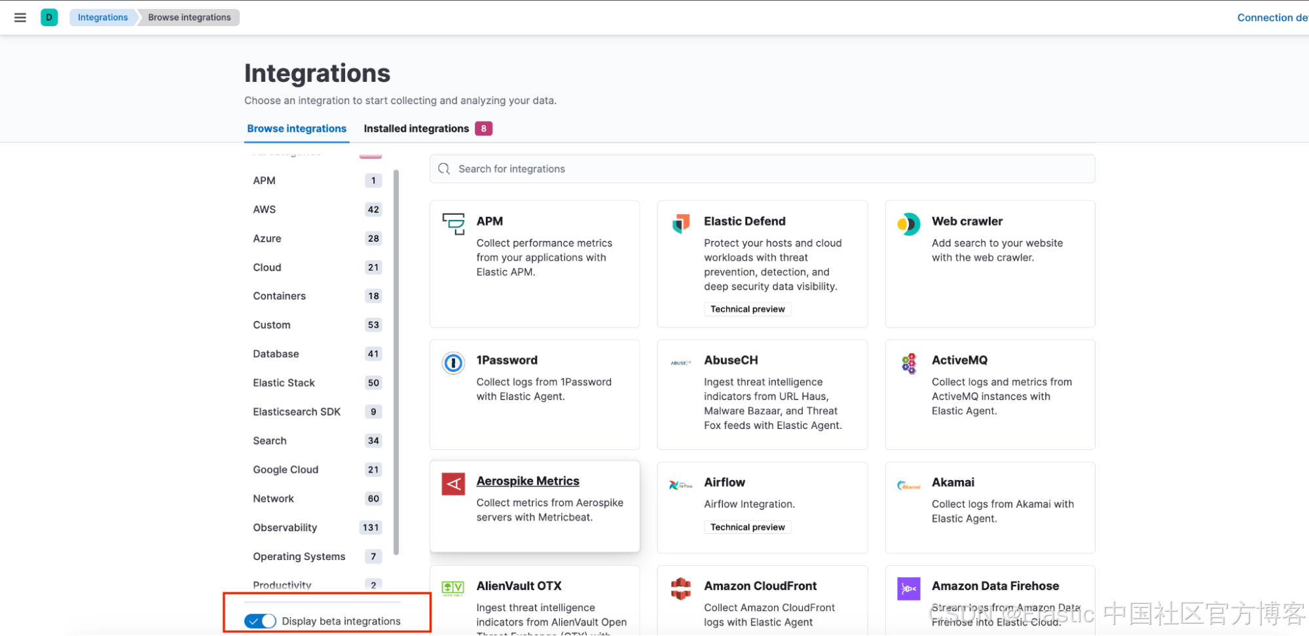Viewport: 1309px width, 636px height.
Task: Click the AbuseCH logo icon
Action: (x=681, y=363)
